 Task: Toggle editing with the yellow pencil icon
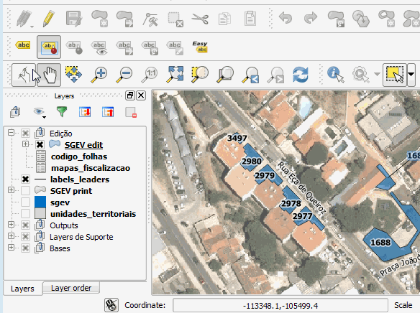pos(49,19)
